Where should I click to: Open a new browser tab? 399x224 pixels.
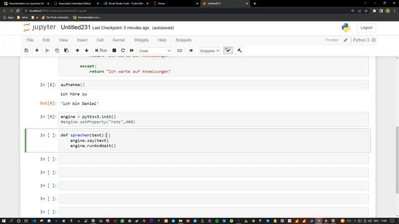tap(254, 4)
